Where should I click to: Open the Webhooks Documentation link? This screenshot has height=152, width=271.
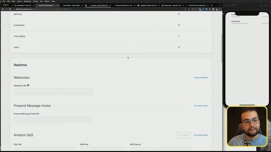click(x=201, y=78)
